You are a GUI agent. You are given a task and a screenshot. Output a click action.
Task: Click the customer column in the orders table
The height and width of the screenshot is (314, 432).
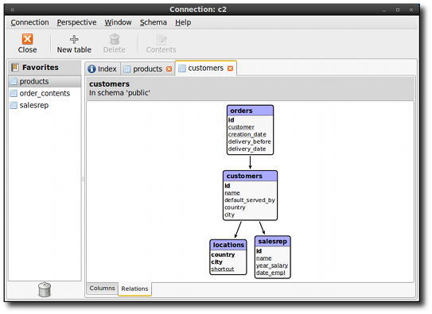click(x=241, y=127)
